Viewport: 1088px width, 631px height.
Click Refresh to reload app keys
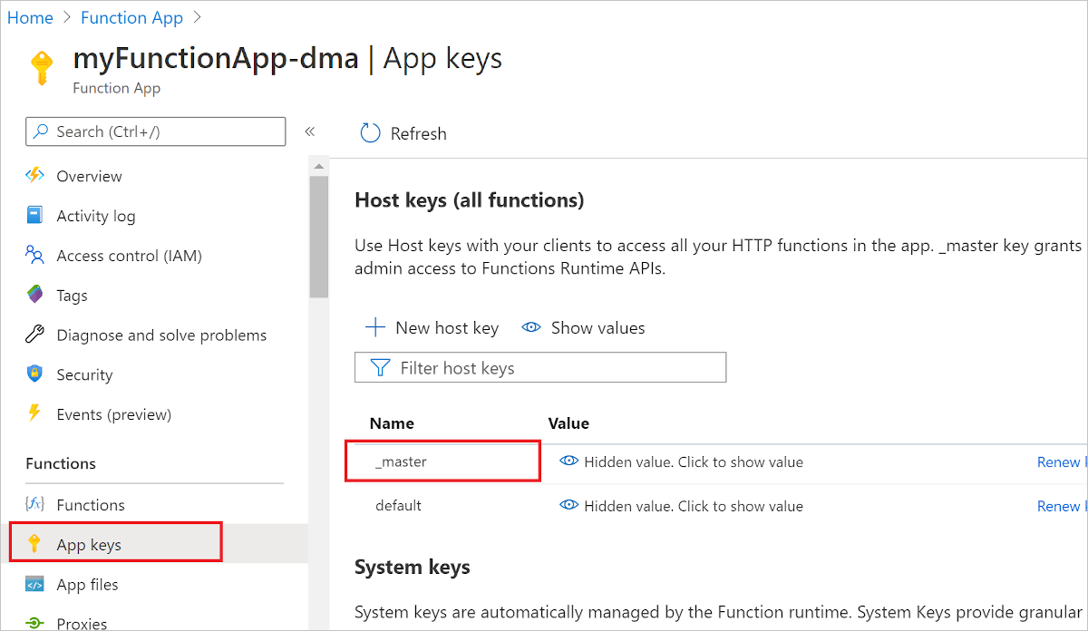coord(403,132)
